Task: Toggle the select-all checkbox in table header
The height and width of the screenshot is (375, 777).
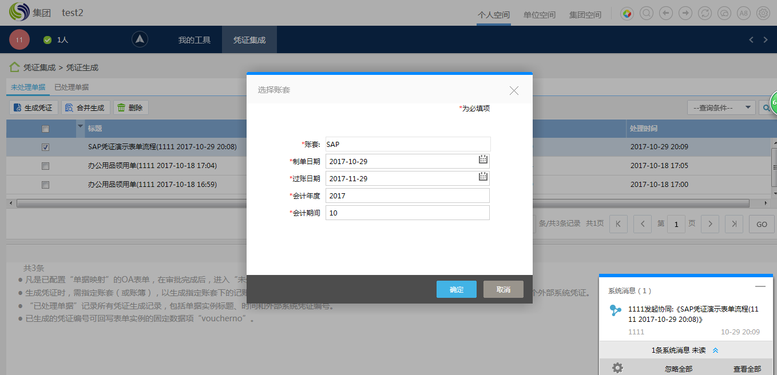Action: point(46,129)
